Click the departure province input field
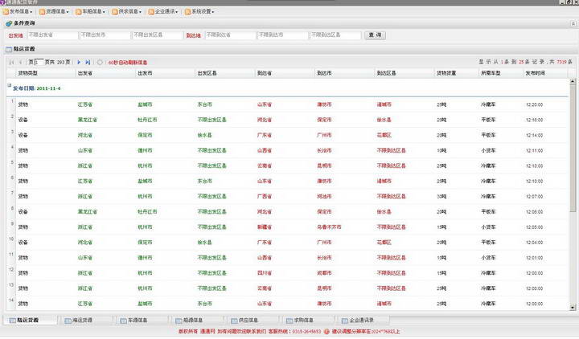The width and height of the screenshot is (579, 339). click(51, 35)
